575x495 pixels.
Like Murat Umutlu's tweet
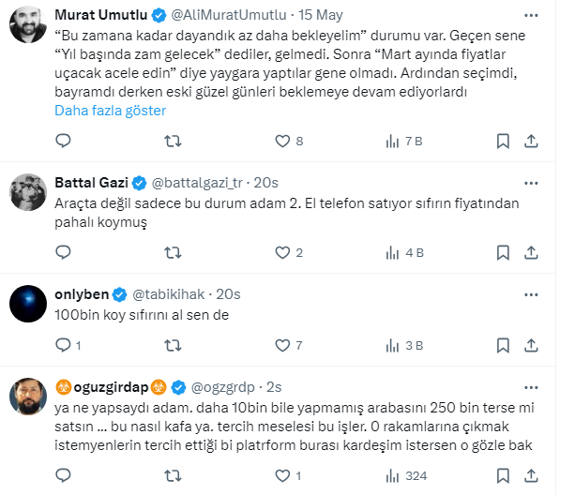(281, 142)
